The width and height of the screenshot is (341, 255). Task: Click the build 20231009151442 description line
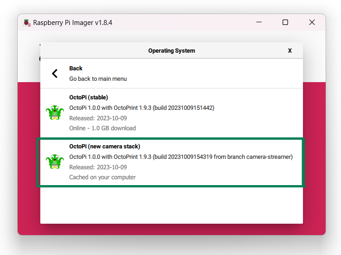pyautogui.click(x=142, y=108)
